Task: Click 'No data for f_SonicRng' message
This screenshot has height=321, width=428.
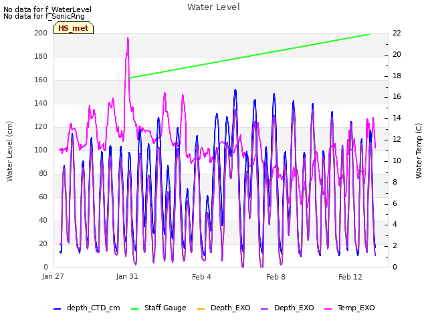Action: pos(44,16)
